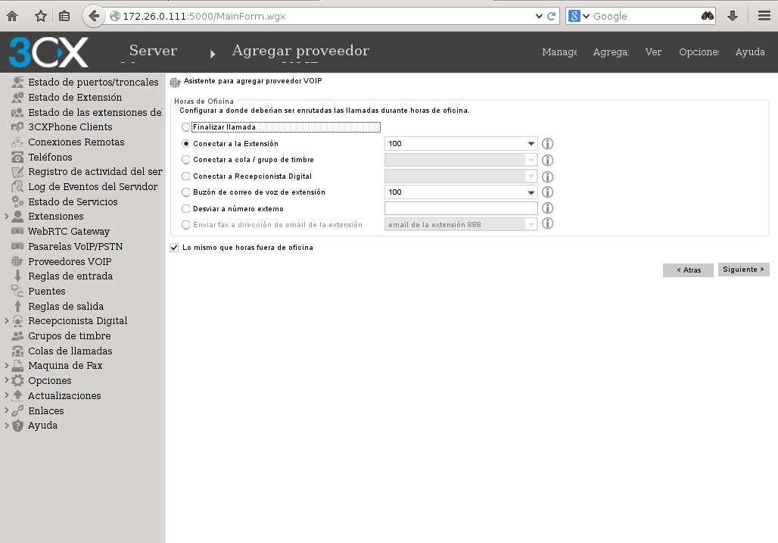Uncheck Lo mismo que horas fuera de oficina
Image resolution: width=778 pixels, height=543 pixels.
click(x=174, y=247)
